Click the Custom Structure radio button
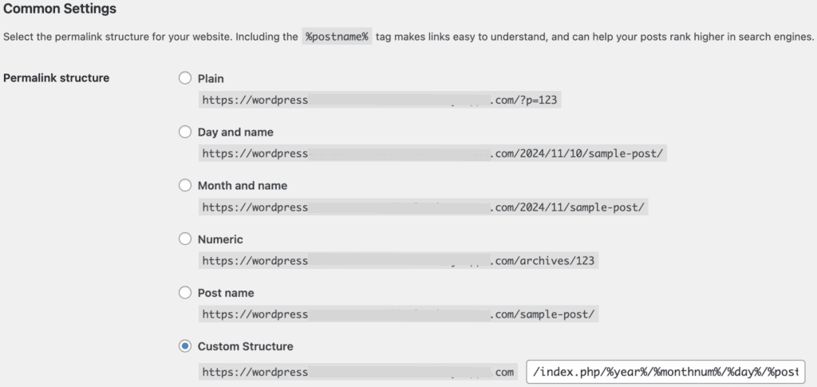The image size is (817, 387). pyautogui.click(x=185, y=346)
